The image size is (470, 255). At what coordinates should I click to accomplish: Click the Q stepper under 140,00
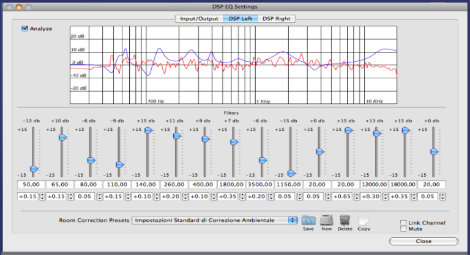157,196
